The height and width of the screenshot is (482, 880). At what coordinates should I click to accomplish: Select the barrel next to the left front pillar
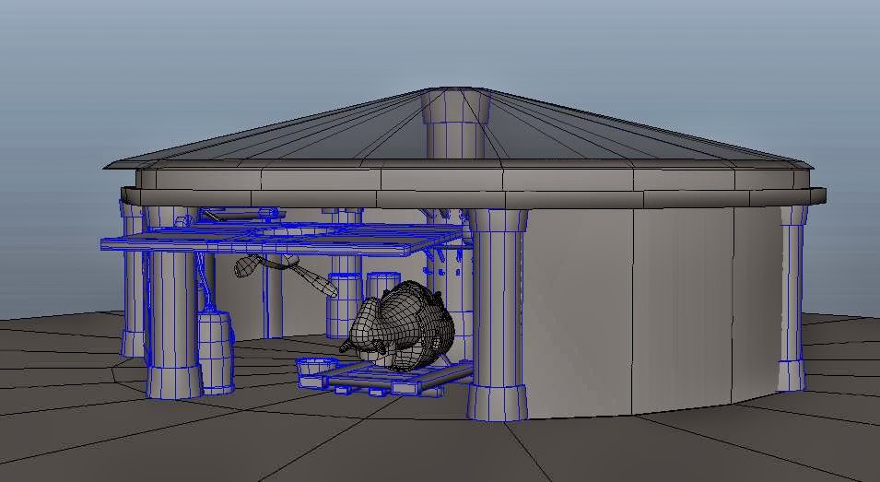click(216, 352)
